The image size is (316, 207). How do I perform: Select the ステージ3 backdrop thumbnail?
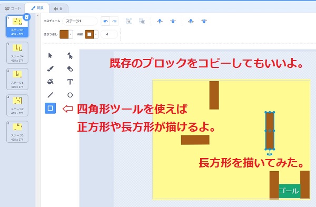[17, 132]
